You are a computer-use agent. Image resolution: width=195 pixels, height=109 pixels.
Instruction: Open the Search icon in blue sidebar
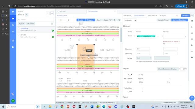point(13,25)
